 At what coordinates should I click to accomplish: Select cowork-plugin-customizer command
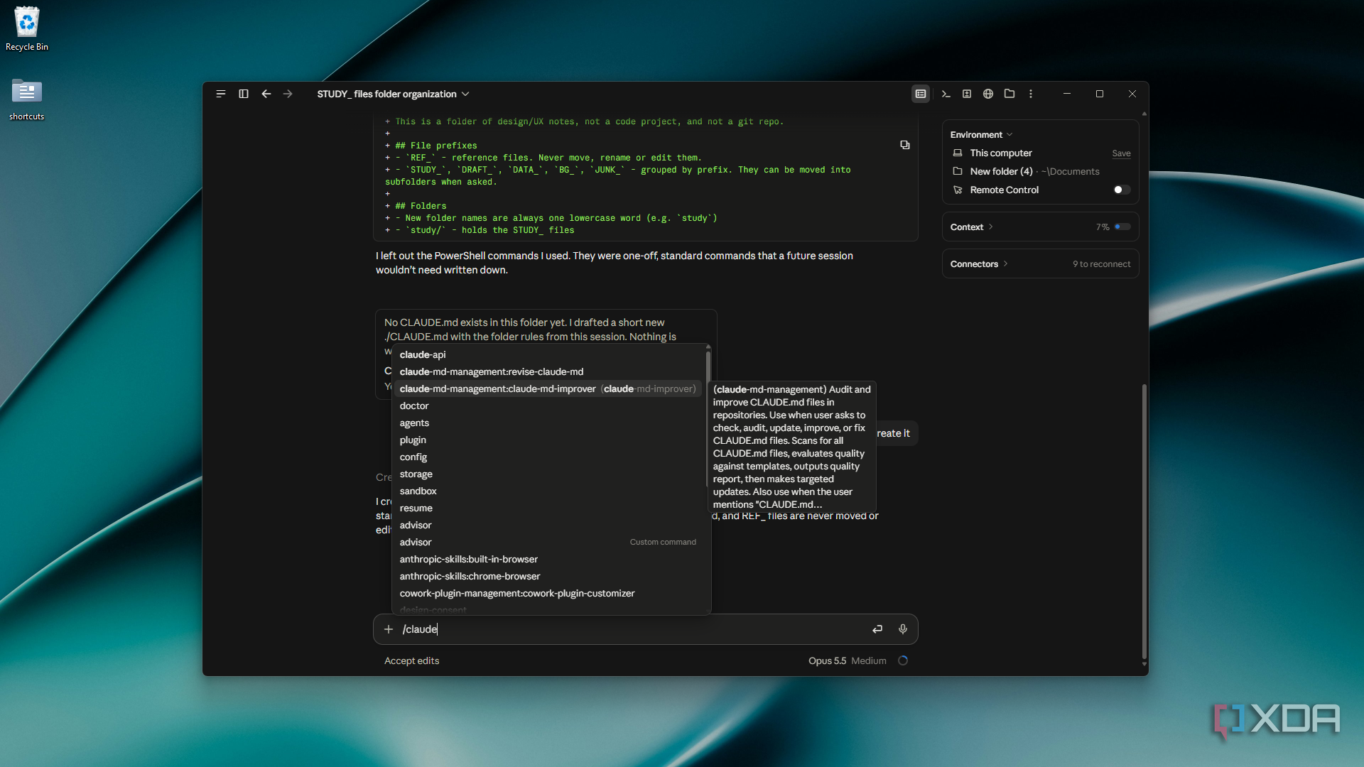click(x=548, y=593)
